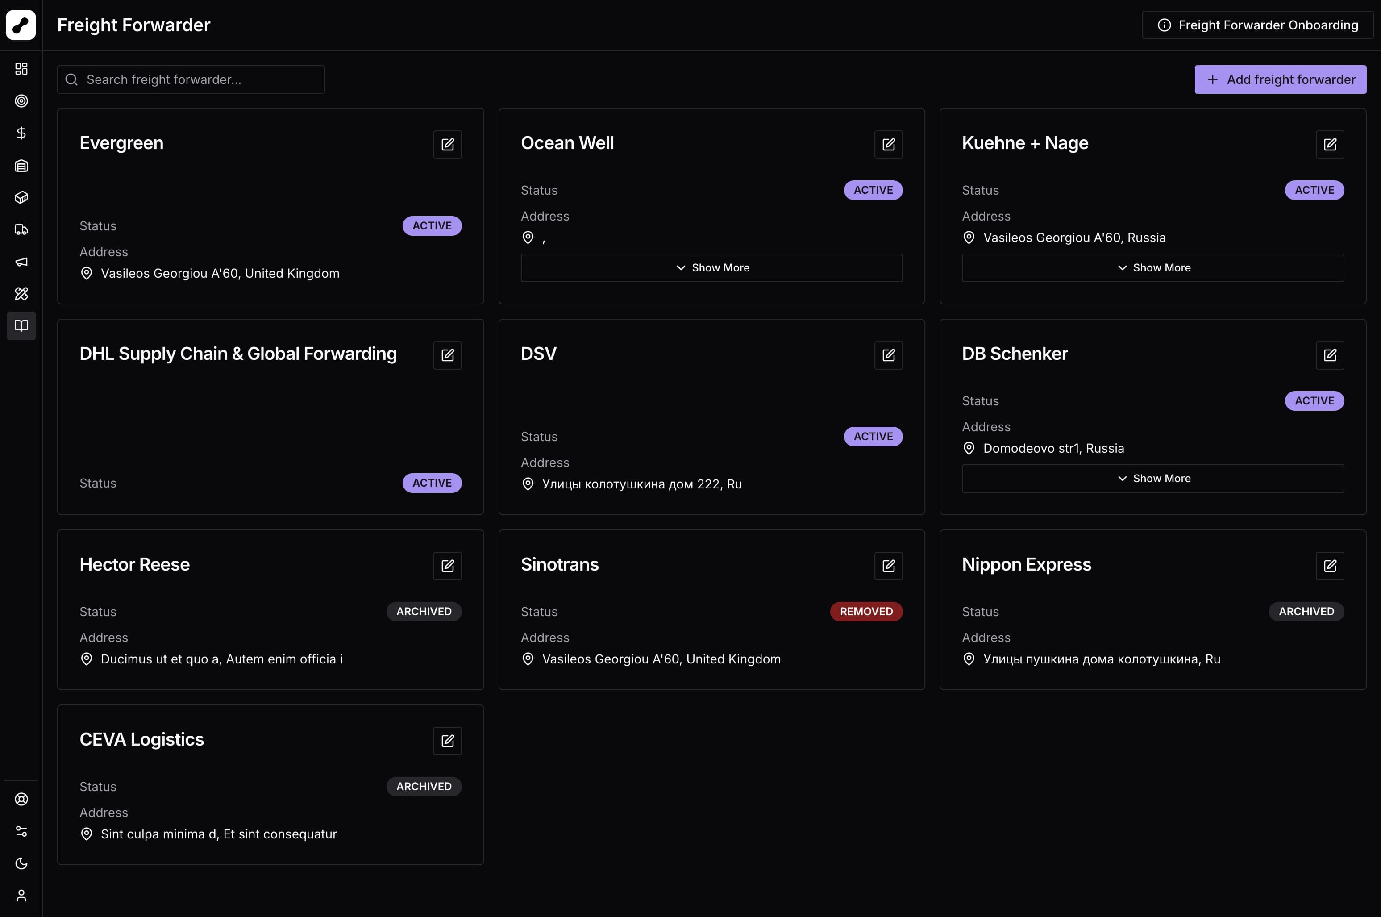The width and height of the screenshot is (1381, 917).
Task: Click the Sinotrans card title
Action: pos(560,564)
